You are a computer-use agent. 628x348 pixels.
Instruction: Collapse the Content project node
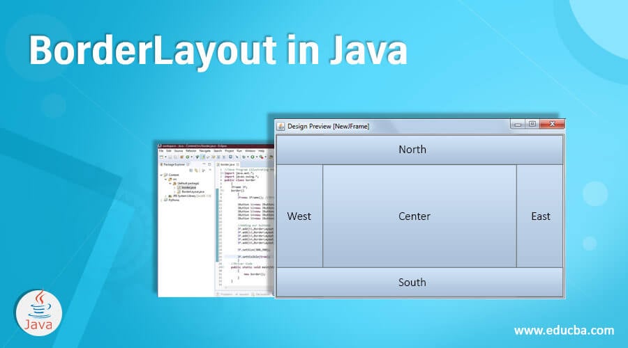[161, 175]
